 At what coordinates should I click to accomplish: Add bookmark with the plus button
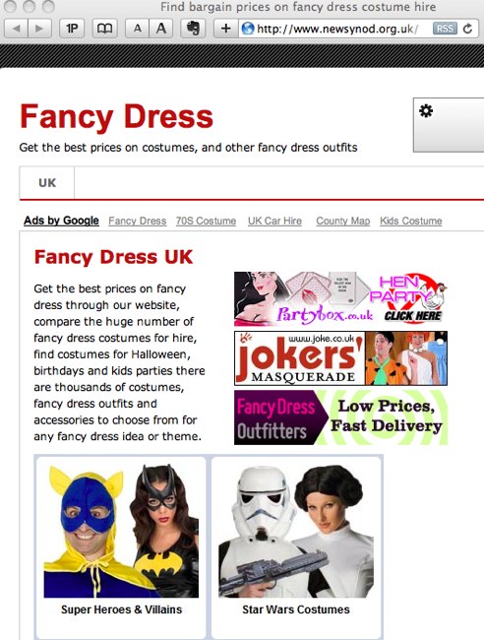[x=225, y=29]
